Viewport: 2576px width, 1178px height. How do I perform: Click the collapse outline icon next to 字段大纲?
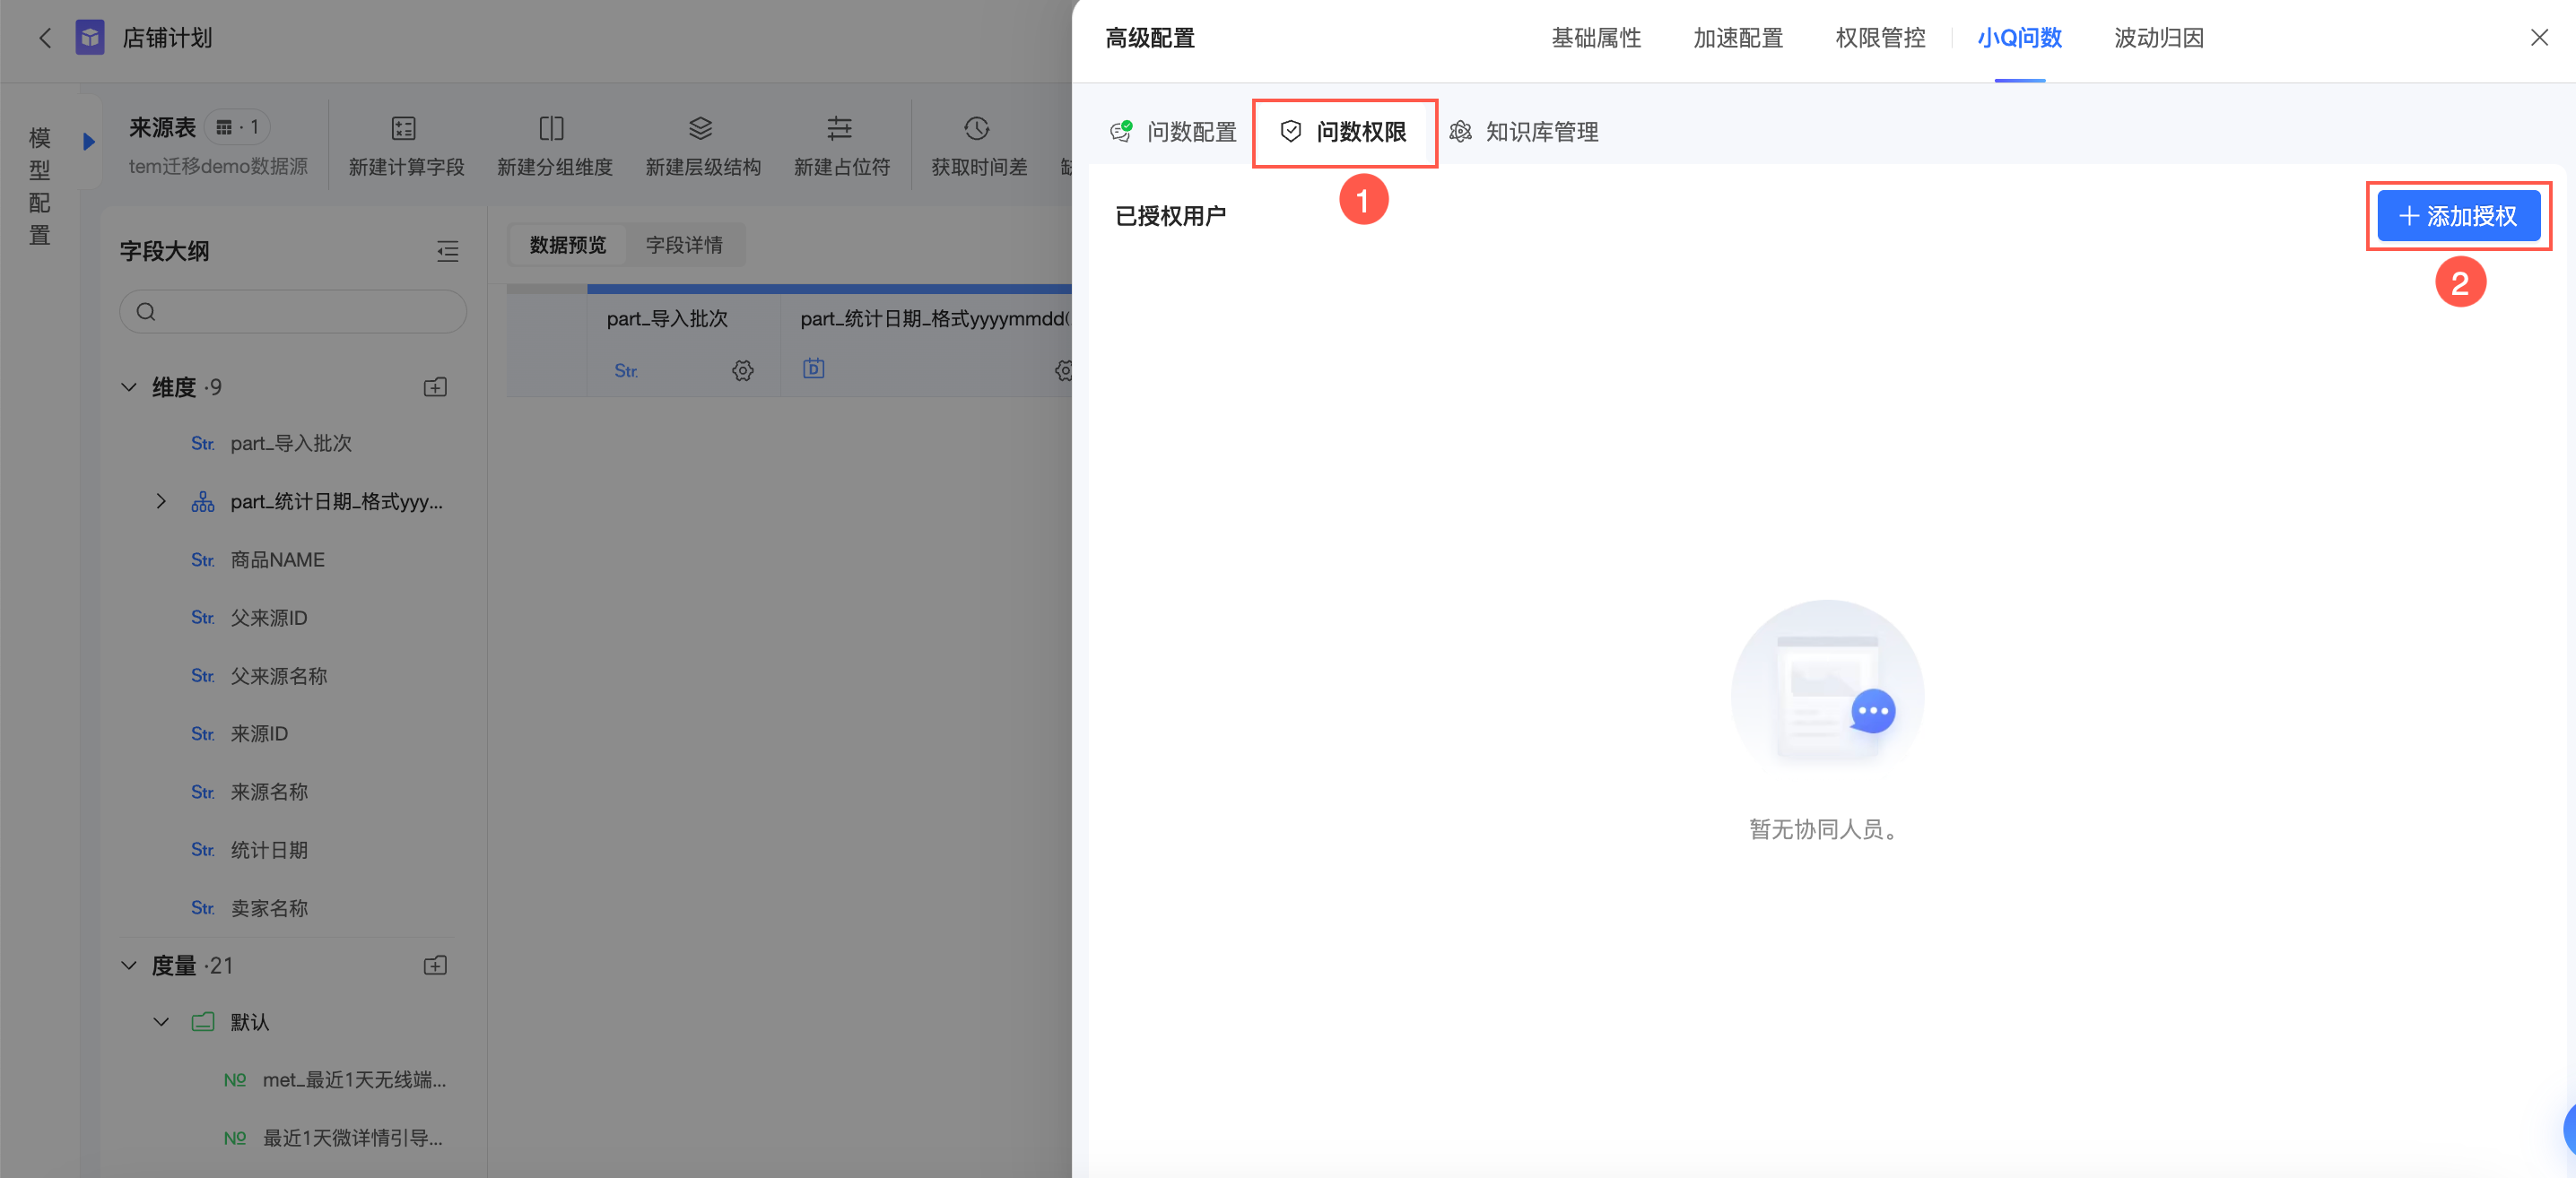448,252
